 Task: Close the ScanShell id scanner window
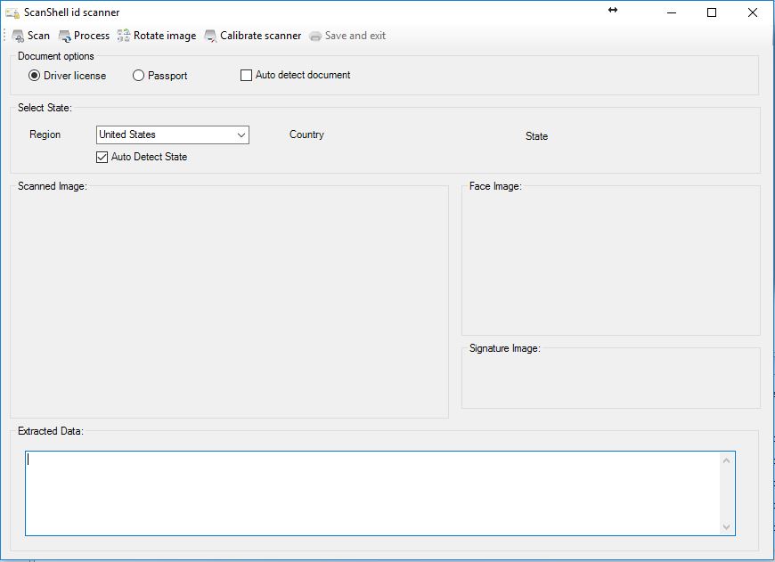752,12
